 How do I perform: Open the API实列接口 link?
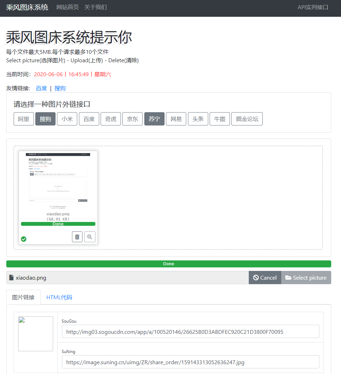[x=313, y=7]
